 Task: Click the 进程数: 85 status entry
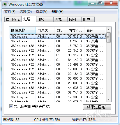click(x=11, y=120)
